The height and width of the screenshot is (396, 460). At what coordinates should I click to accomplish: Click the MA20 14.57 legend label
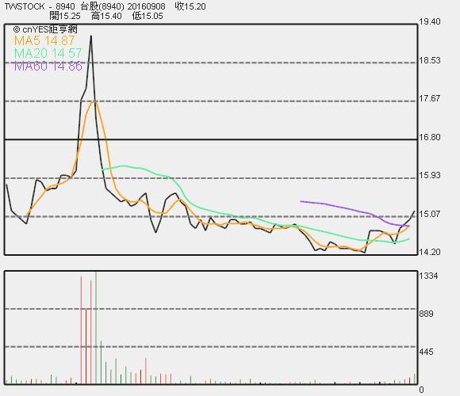48,53
